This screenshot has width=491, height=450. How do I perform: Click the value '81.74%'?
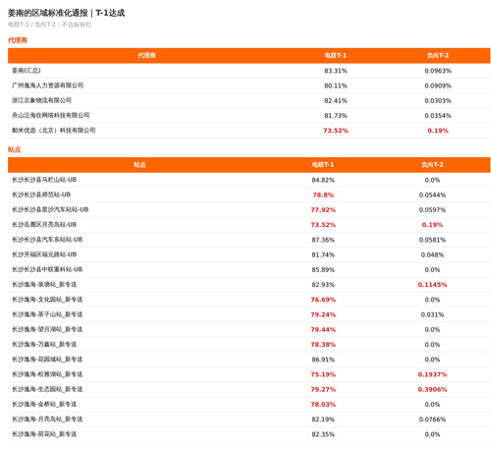(323, 254)
